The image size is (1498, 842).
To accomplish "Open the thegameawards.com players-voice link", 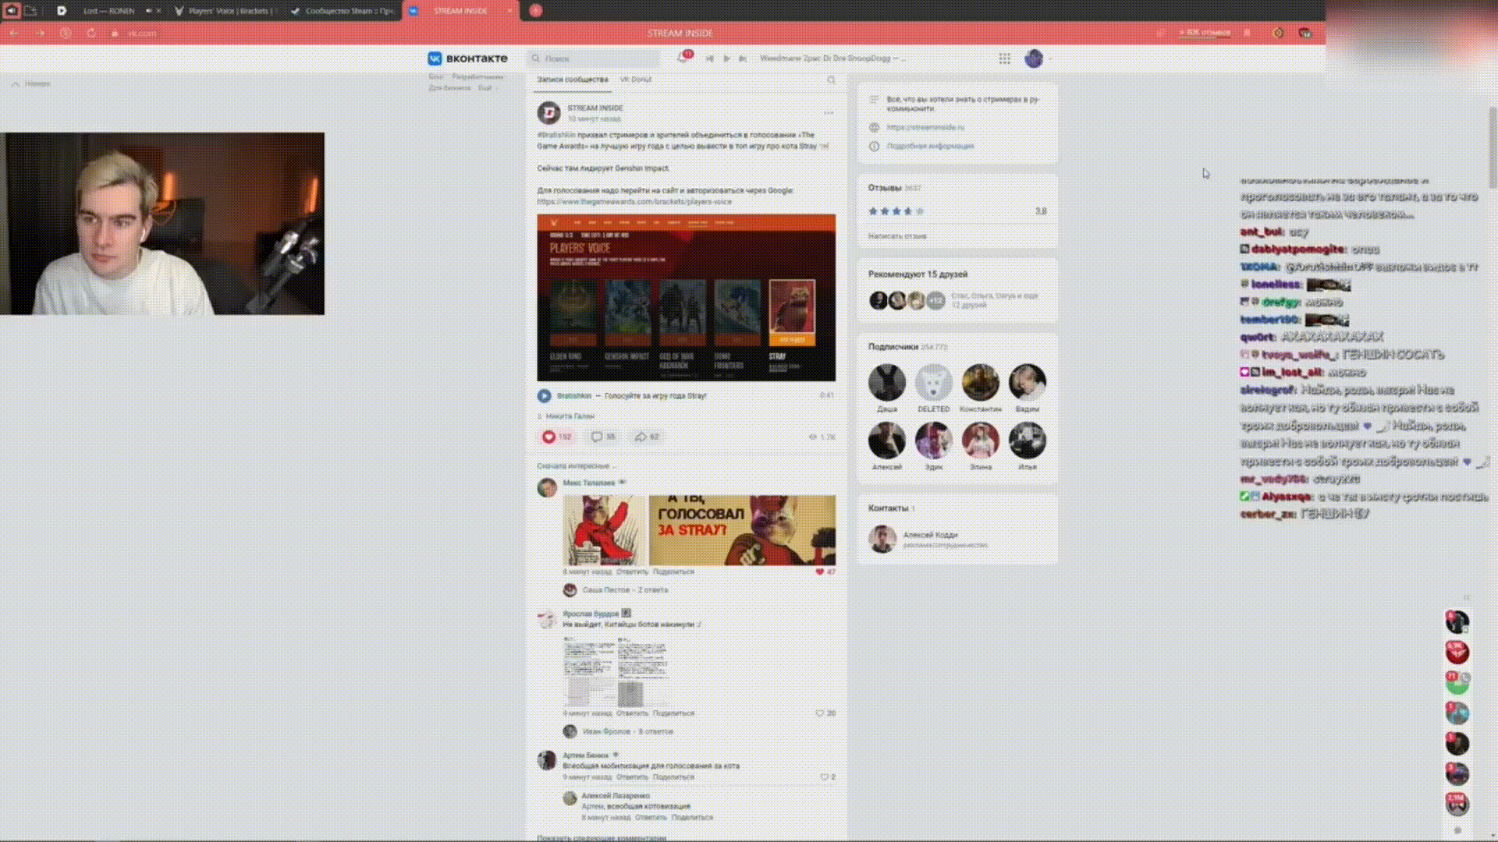I will point(634,202).
